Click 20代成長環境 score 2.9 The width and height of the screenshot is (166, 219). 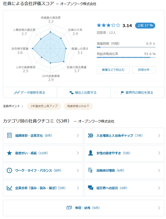tap(51, 80)
